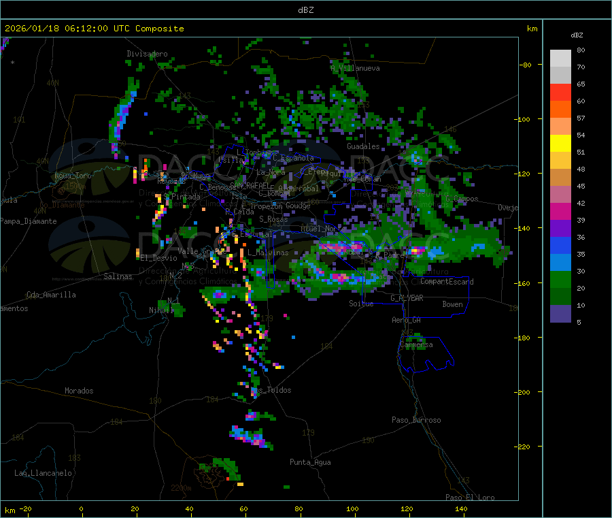
Task: Select the 'Lag.Llancanelo' label
Action: pyautogui.click(x=43, y=474)
